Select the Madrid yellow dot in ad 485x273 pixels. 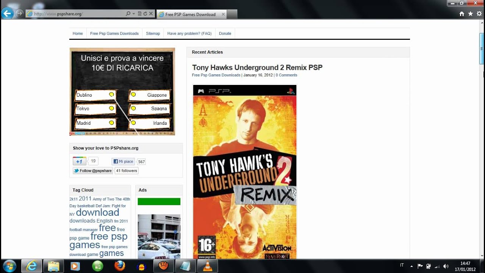click(x=111, y=123)
